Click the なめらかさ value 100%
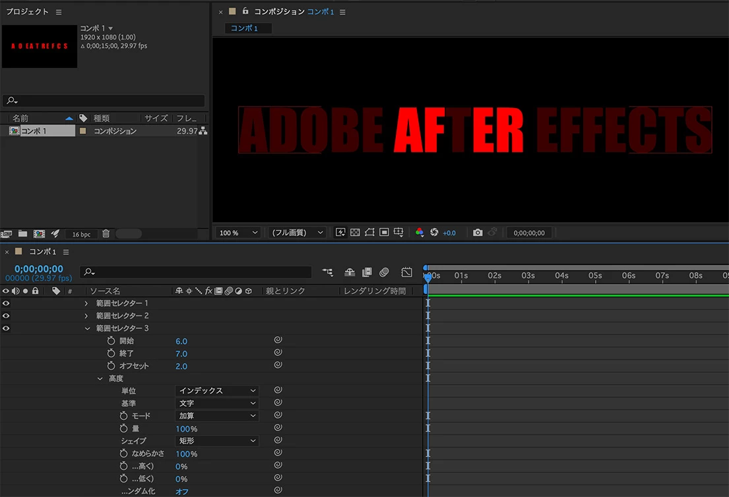Image resolution: width=729 pixels, height=497 pixels. (x=187, y=454)
